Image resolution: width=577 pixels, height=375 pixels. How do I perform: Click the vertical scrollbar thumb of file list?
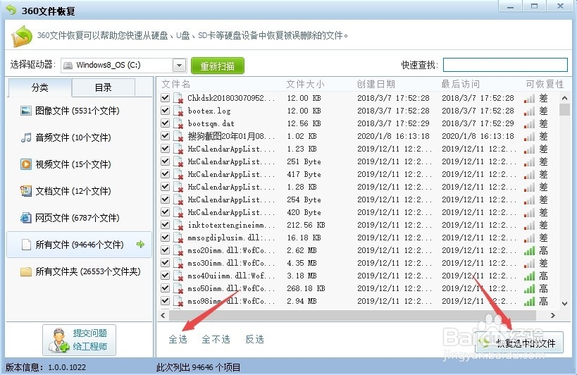click(564, 110)
